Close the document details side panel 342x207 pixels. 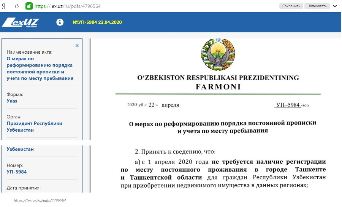(77, 45)
